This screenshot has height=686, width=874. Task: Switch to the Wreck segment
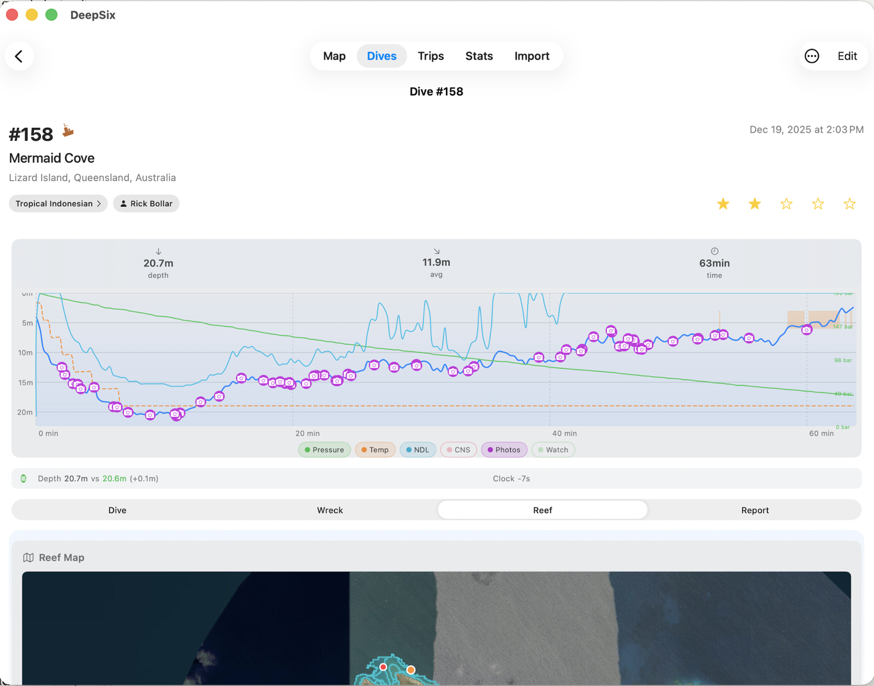330,510
